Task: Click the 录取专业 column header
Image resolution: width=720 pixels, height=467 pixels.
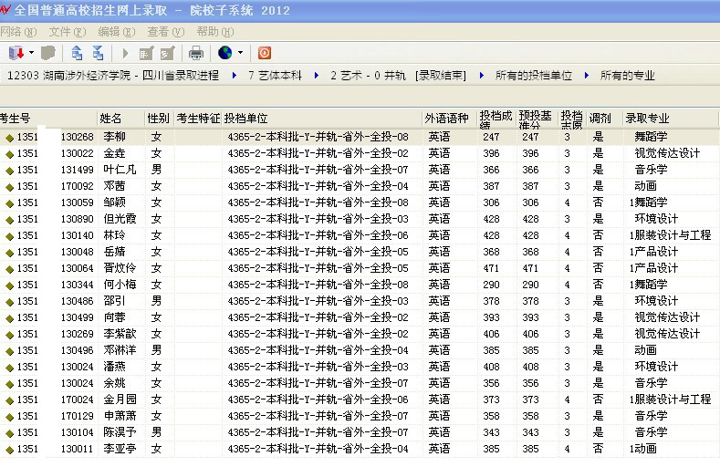Action: coord(647,119)
